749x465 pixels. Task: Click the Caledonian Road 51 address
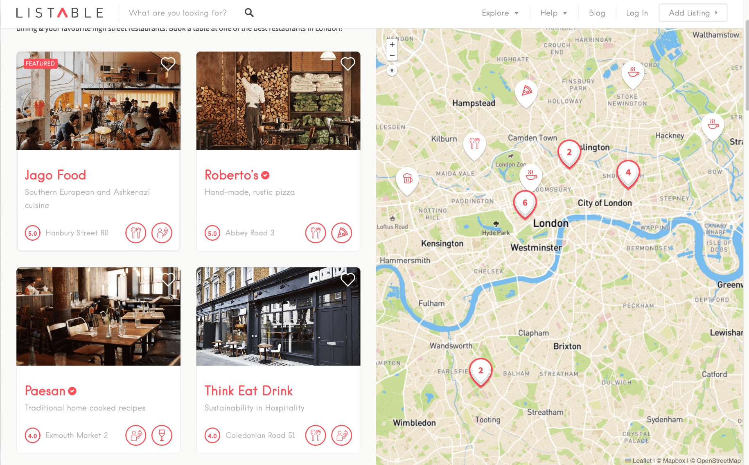click(x=260, y=436)
